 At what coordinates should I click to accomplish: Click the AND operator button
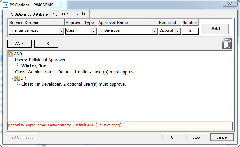tap(19, 44)
